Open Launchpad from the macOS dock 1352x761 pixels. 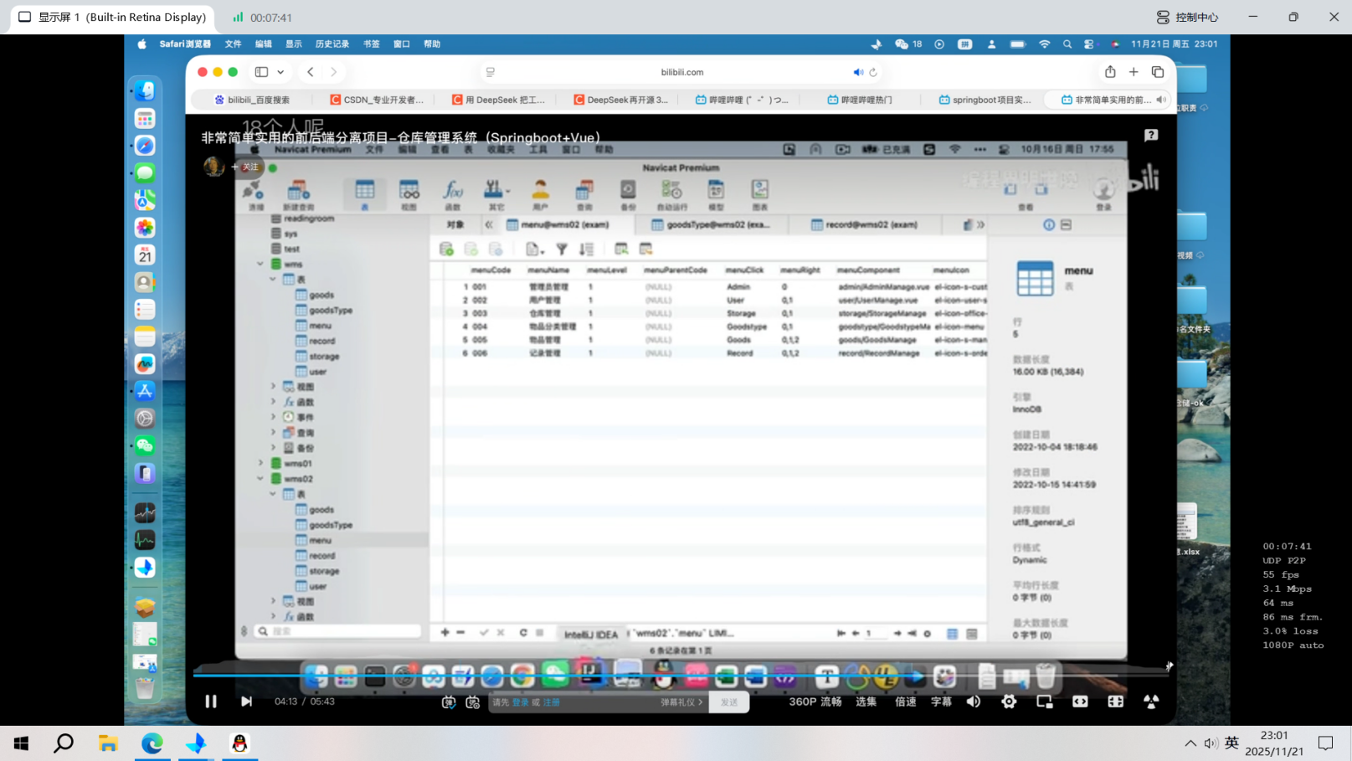pos(145,118)
